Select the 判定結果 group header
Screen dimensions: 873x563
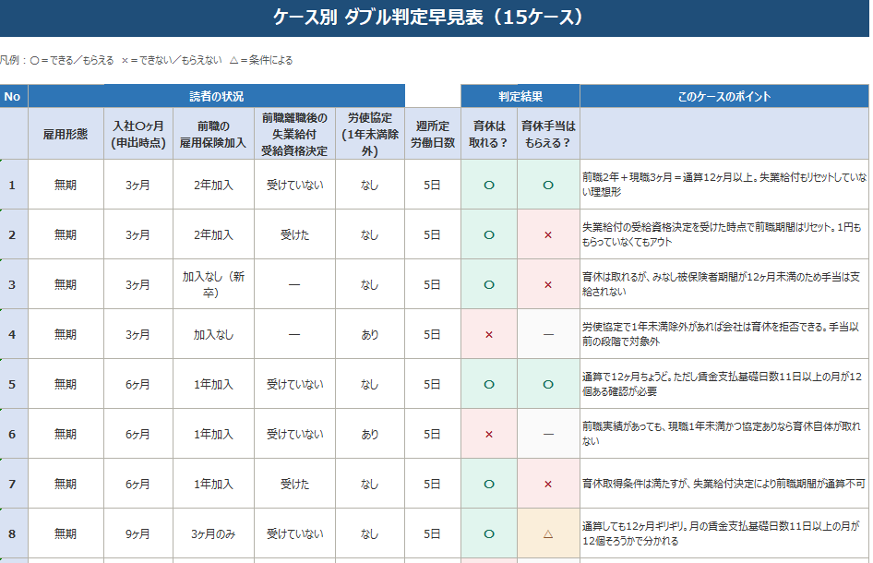[x=520, y=96]
